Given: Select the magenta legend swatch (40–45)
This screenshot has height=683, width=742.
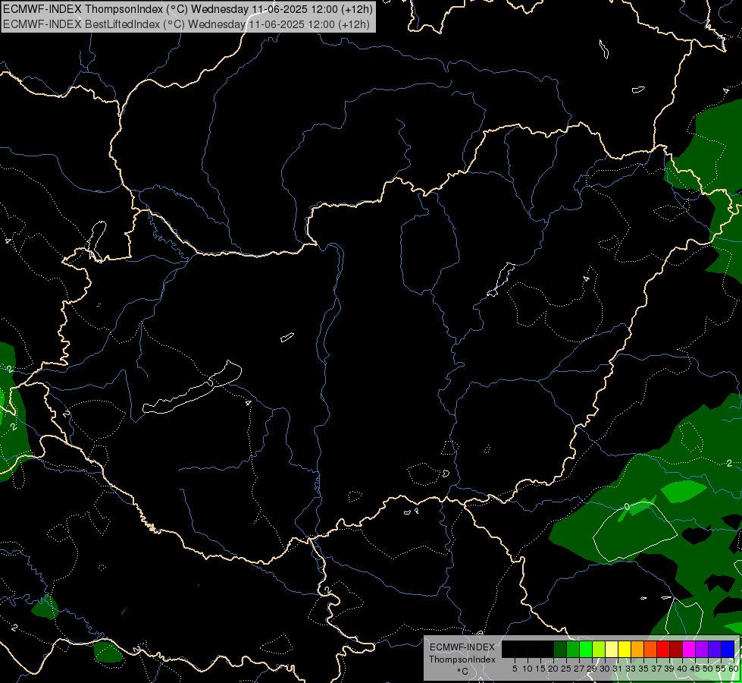Looking at the screenshot, I should [689, 649].
